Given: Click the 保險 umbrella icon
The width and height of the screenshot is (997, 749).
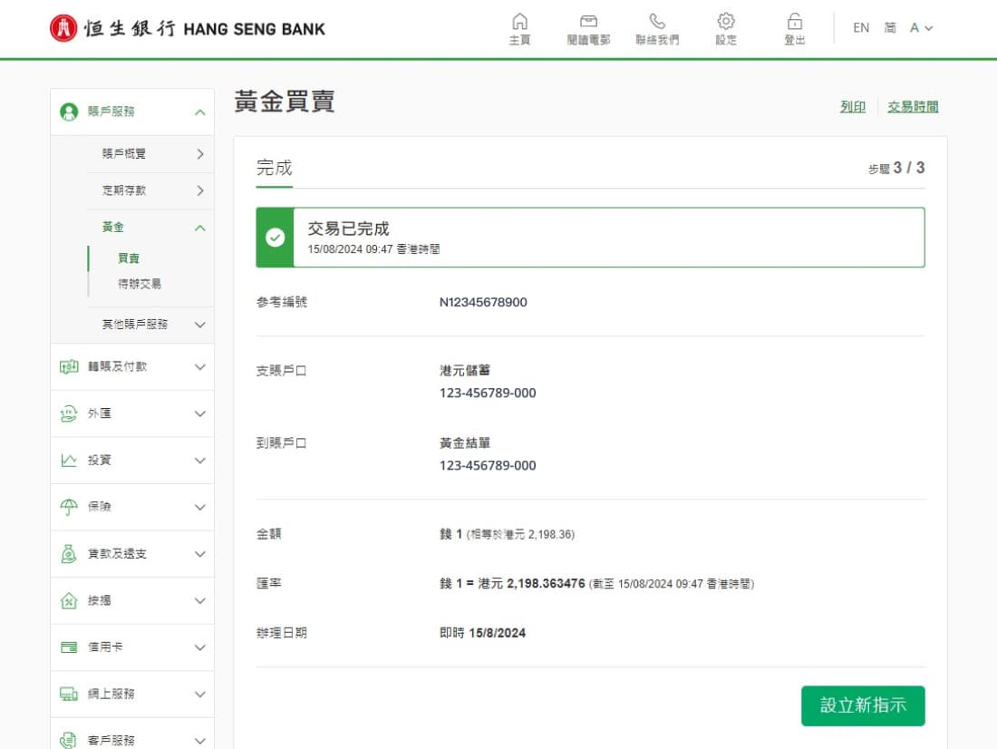Looking at the screenshot, I should point(69,507).
